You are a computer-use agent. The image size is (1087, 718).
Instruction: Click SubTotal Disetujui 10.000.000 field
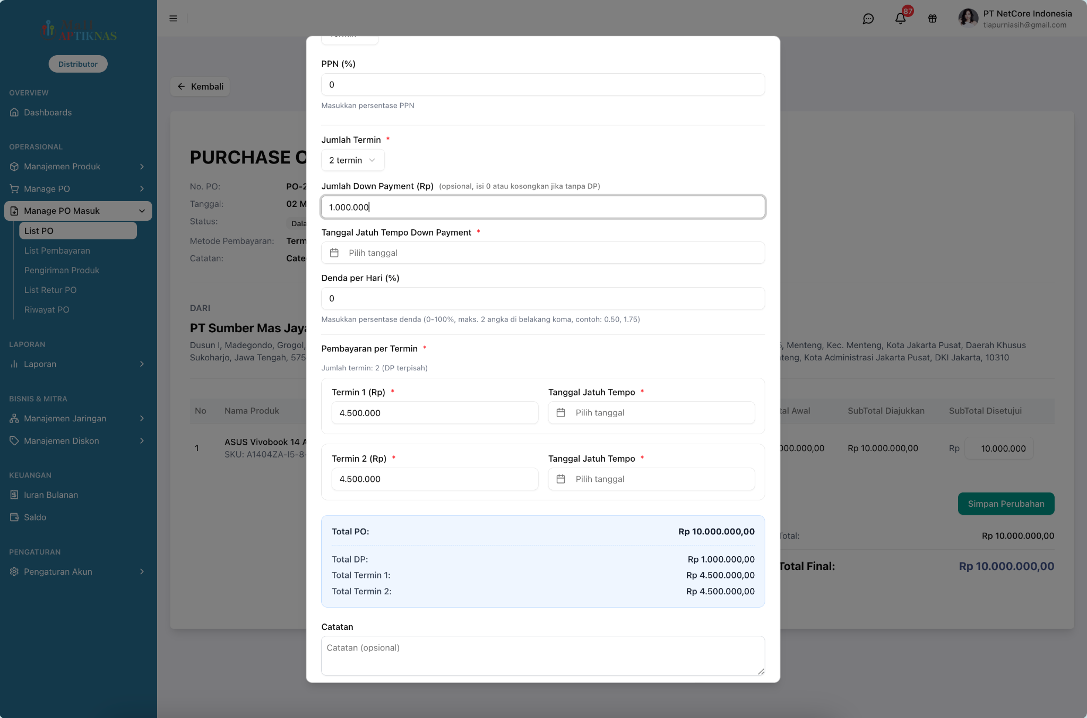click(999, 448)
